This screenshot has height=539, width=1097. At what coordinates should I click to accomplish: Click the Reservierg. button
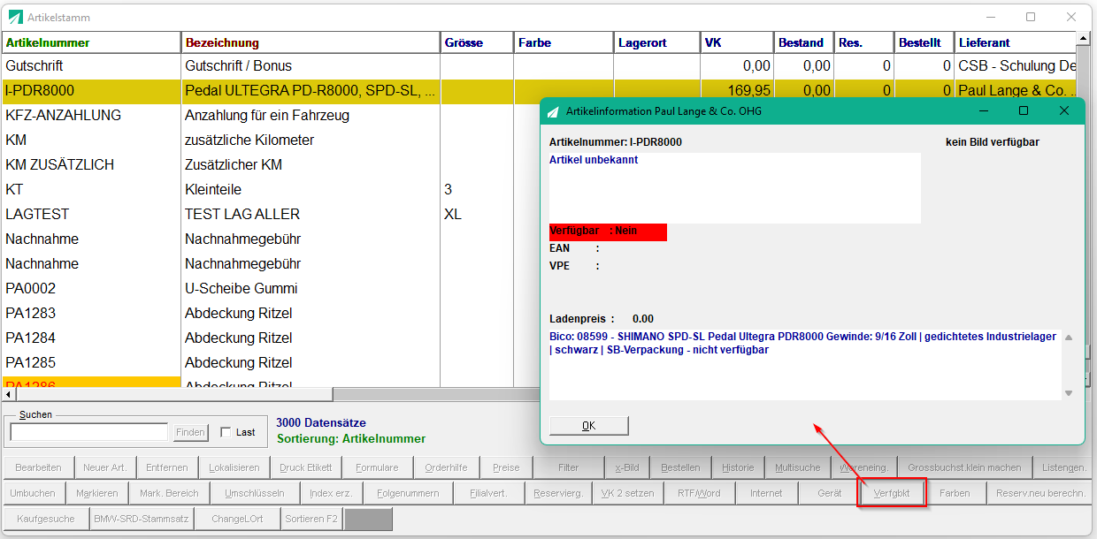(x=558, y=493)
